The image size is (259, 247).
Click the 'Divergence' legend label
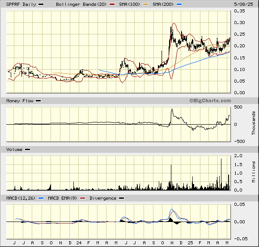103,198
